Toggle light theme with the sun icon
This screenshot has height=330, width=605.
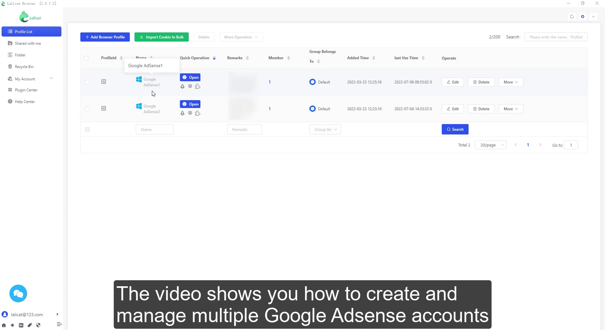12,325
